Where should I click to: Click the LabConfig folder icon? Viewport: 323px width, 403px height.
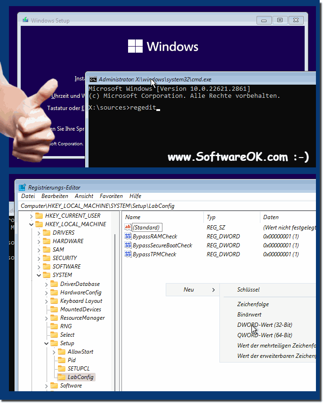(62, 377)
